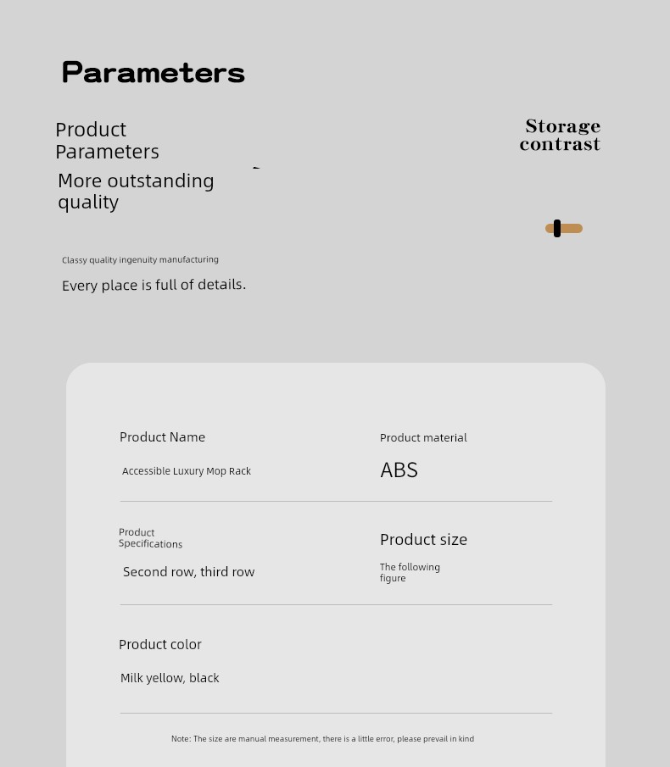Click The following figure text
This screenshot has height=767, width=670.
coord(410,573)
